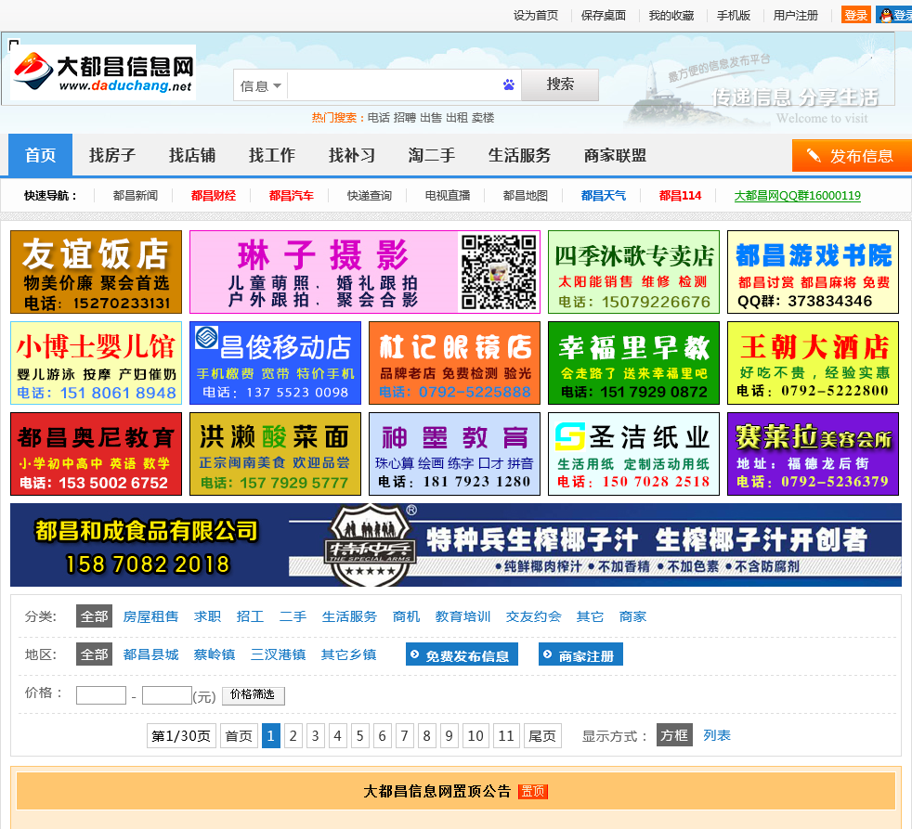This screenshot has height=829, width=912.
Task: Click the 圣洁纸业 logo banner
Action: point(632,455)
